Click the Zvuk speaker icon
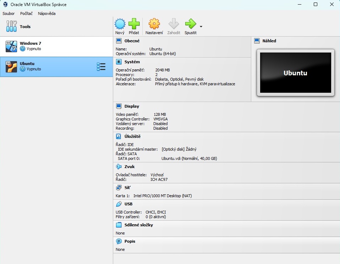Image resolution: width=340 pixels, height=264 pixels. point(119,167)
